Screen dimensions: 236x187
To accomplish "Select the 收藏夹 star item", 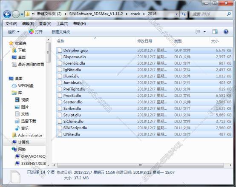I will coord(17,43).
